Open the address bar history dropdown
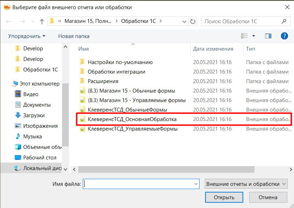The image size is (294, 208). click(184, 21)
